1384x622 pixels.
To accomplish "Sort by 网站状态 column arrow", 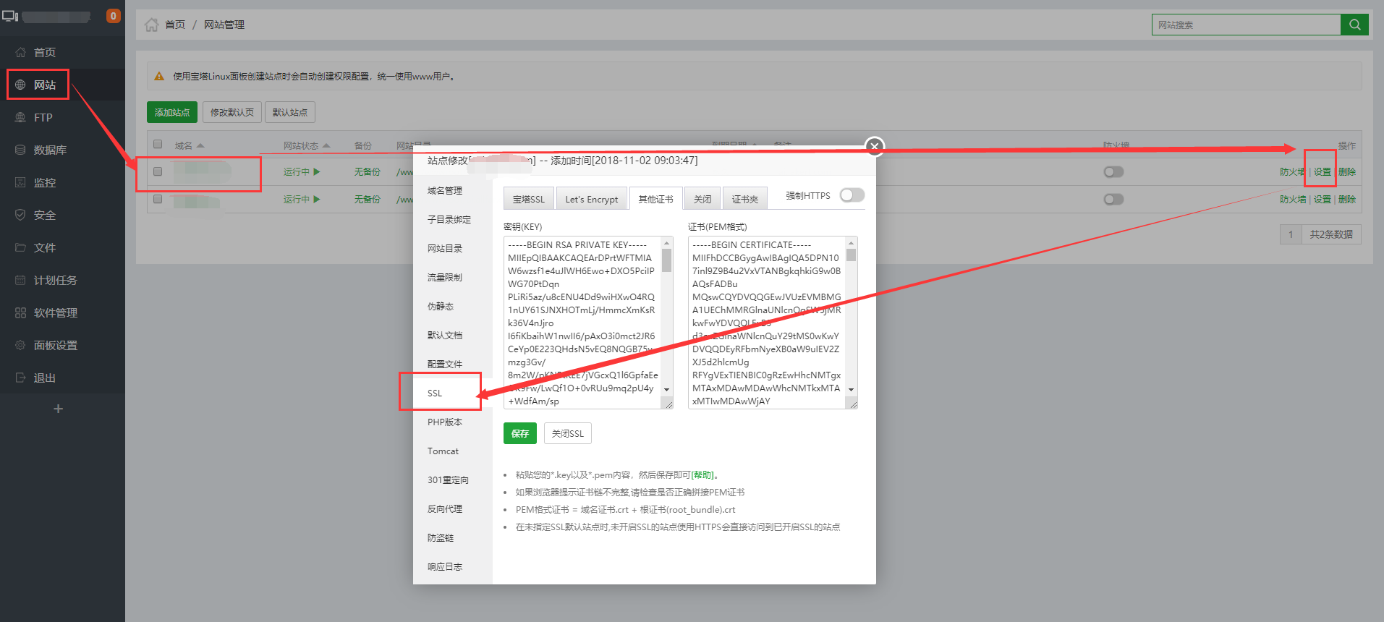I will [x=326, y=146].
